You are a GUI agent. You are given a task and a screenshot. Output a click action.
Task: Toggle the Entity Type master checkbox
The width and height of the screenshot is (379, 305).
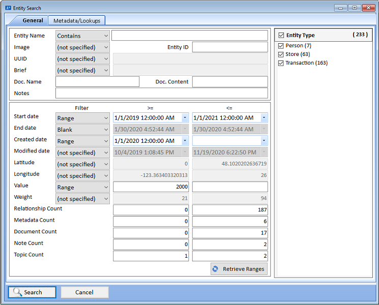(x=281, y=35)
